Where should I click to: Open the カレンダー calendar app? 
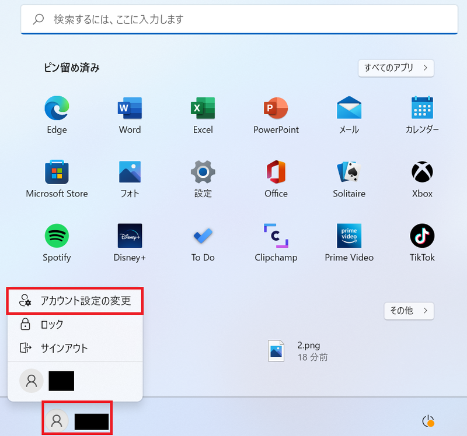coord(422,115)
